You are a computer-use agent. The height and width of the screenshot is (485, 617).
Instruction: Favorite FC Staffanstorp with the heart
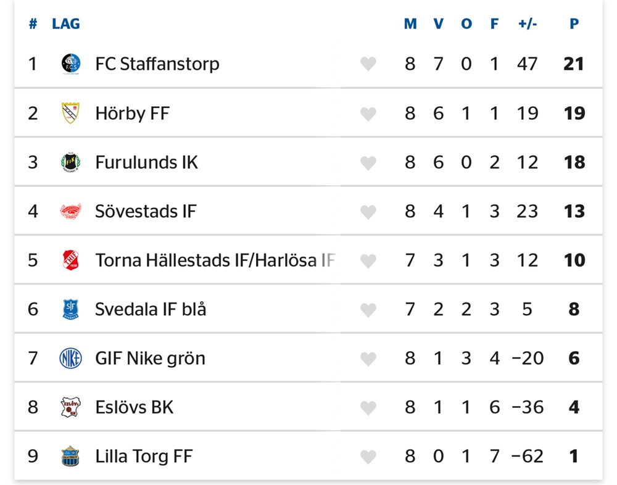[368, 64]
